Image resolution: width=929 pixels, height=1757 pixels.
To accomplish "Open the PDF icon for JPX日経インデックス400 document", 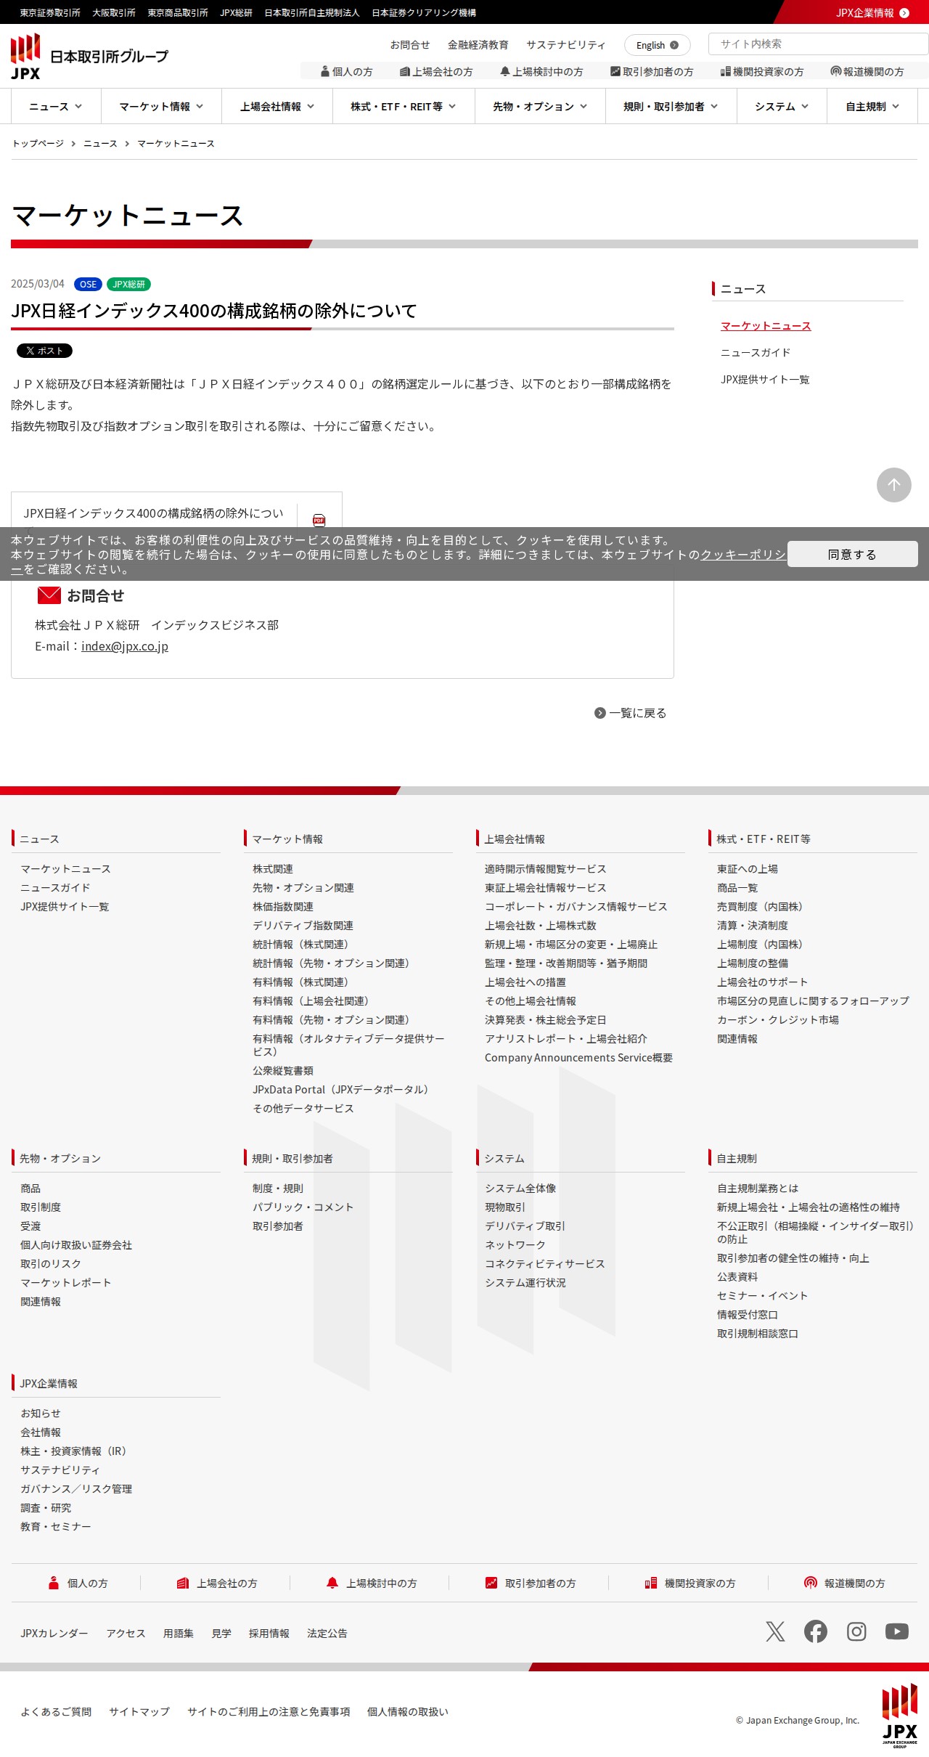I will point(319,520).
